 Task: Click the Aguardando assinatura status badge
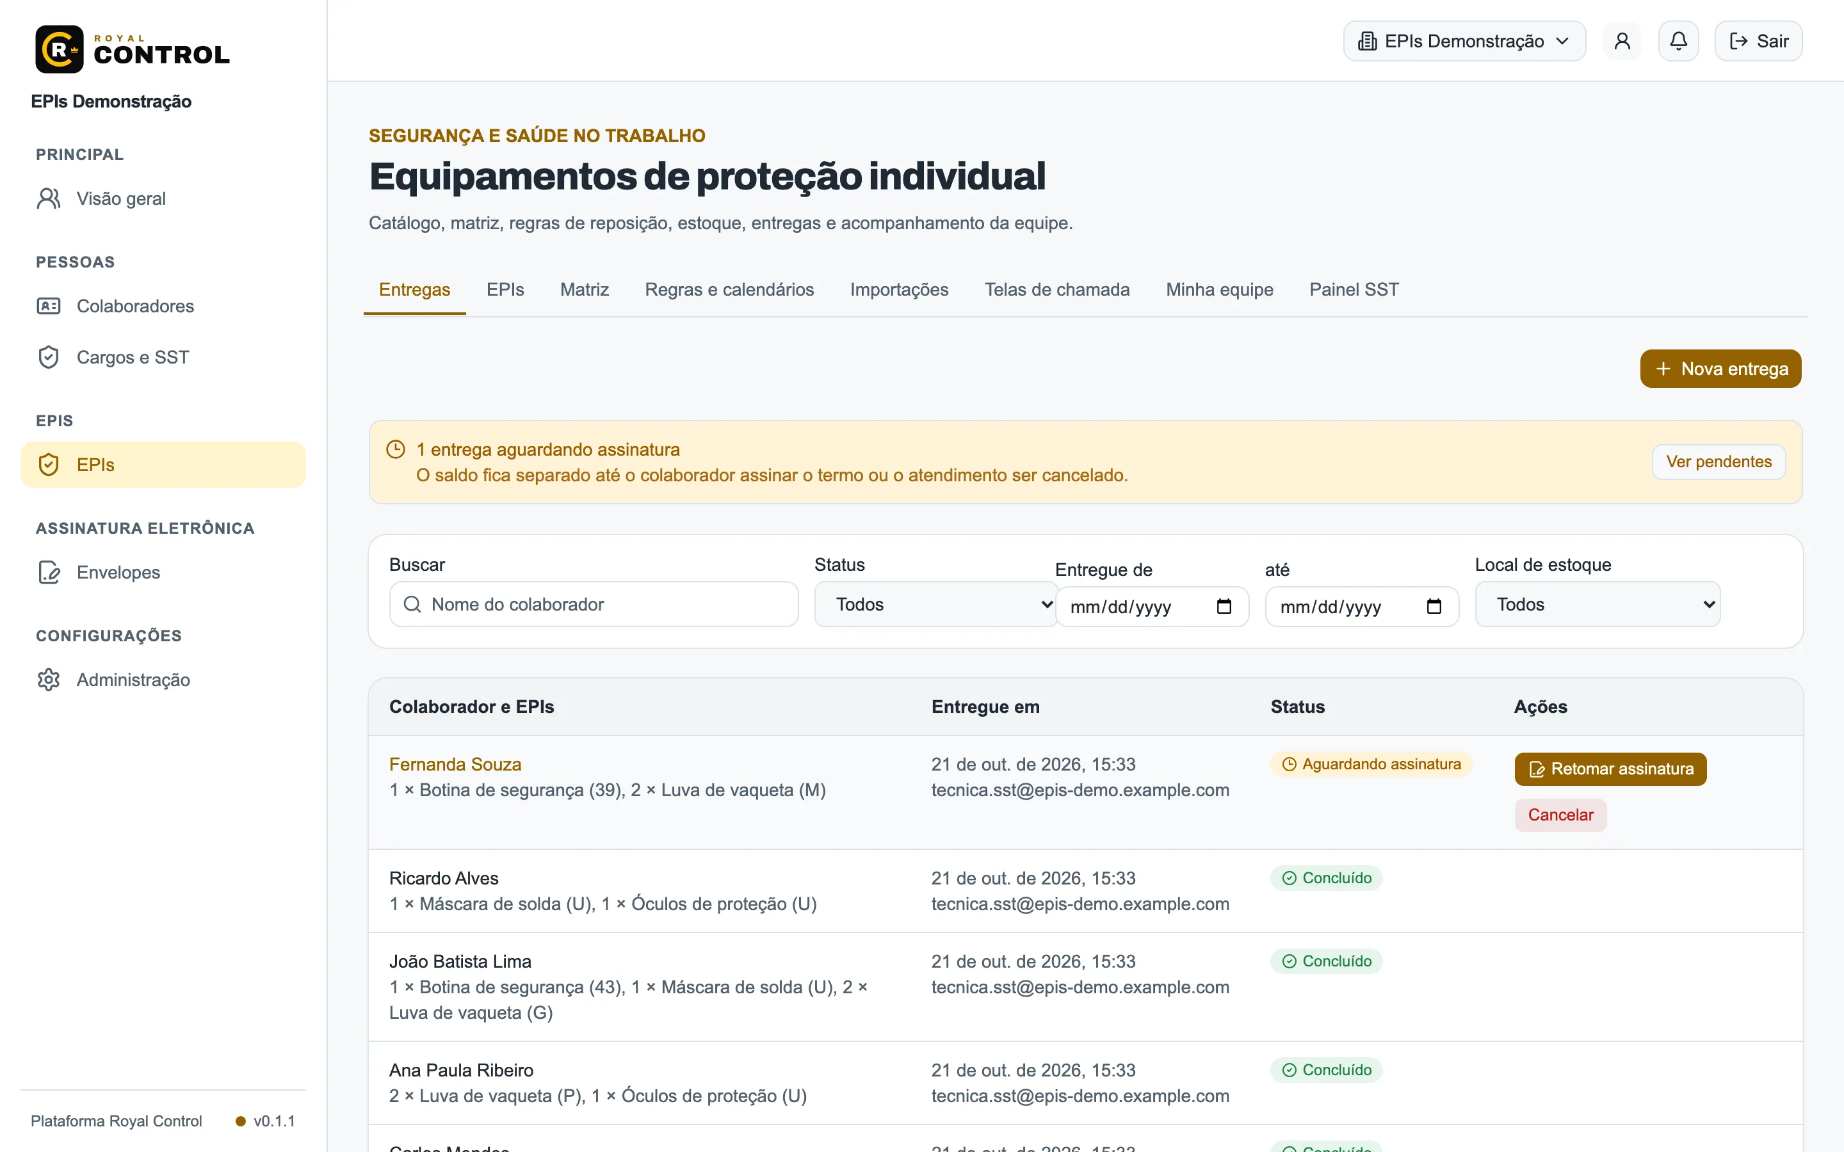(x=1371, y=764)
